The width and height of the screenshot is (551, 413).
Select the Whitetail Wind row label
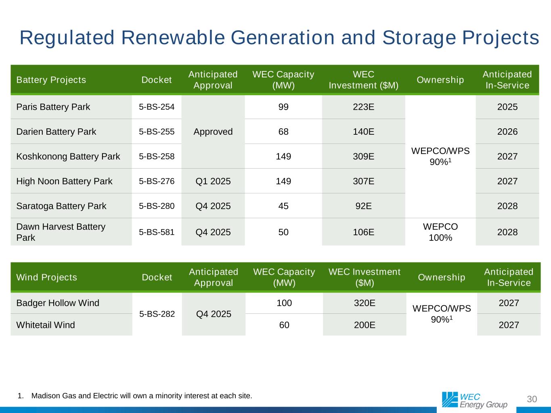(x=46, y=325)
